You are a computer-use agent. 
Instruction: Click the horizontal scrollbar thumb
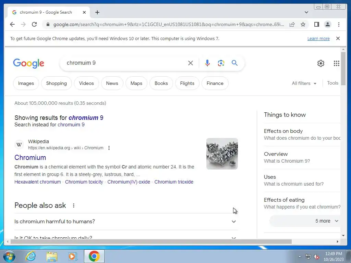(151, 241)
